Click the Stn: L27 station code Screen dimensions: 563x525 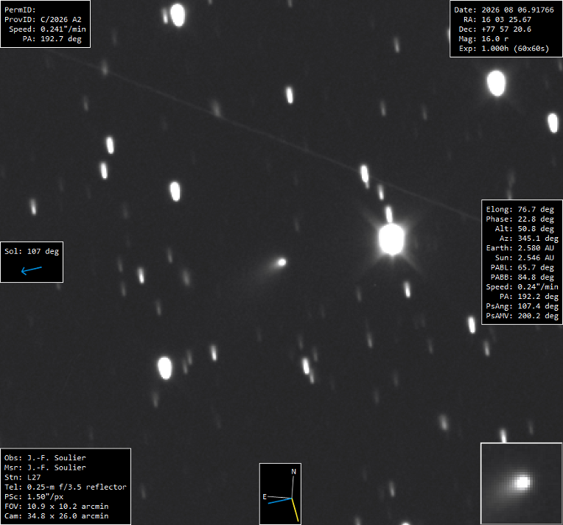tap(23, 477)
